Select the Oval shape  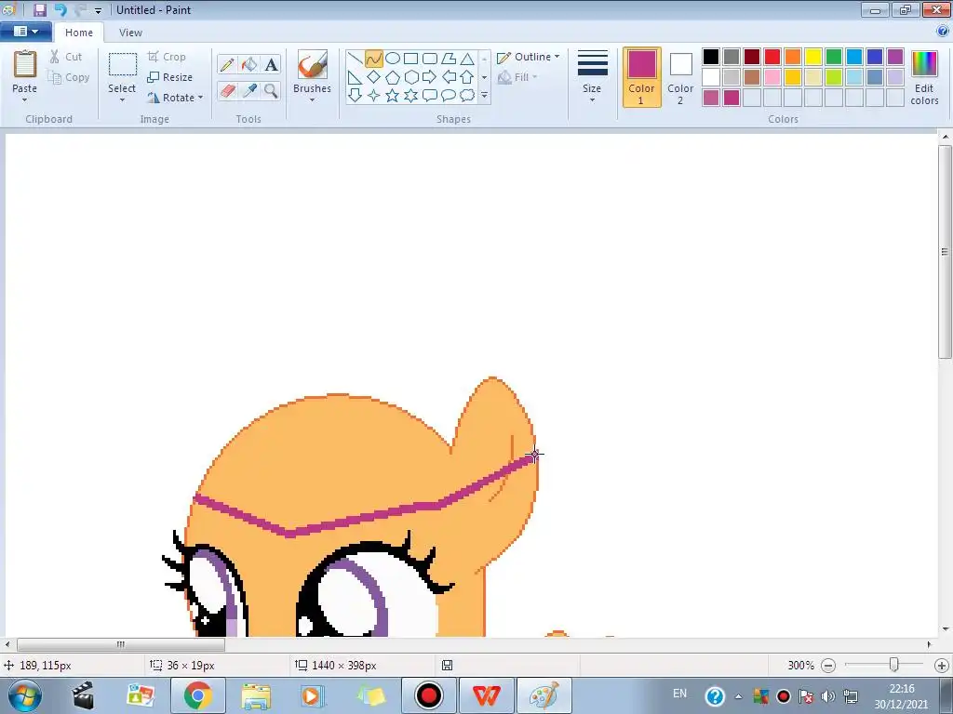pyautogui.click(x=393, y=59)
